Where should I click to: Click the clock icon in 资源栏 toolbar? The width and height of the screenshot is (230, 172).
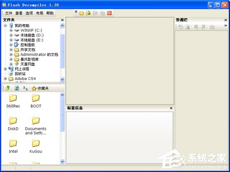pyautogui.click(x=181, y=27)
